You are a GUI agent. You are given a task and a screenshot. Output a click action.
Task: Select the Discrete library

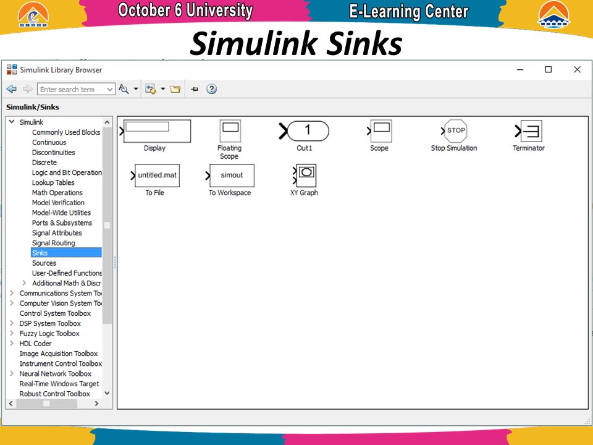[44, 163]
